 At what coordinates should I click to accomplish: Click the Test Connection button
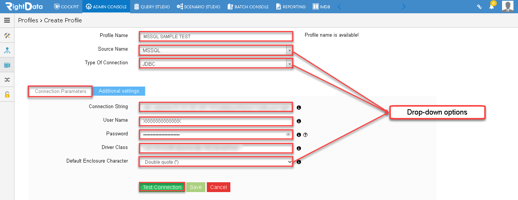point(162,187)
